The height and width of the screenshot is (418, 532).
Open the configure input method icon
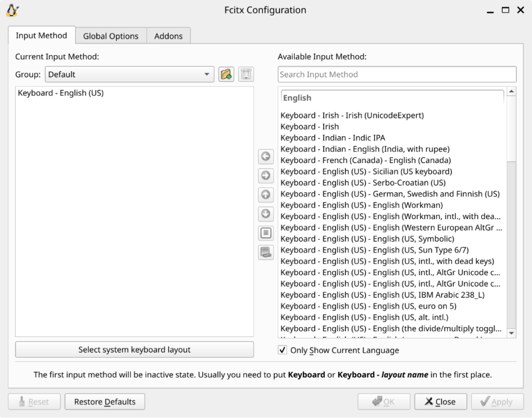tap(265, 233)
